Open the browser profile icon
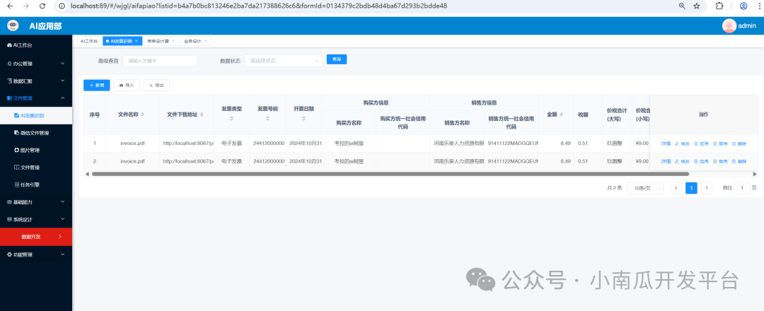This screenshot has width=764, height=311. pos(743,6)
